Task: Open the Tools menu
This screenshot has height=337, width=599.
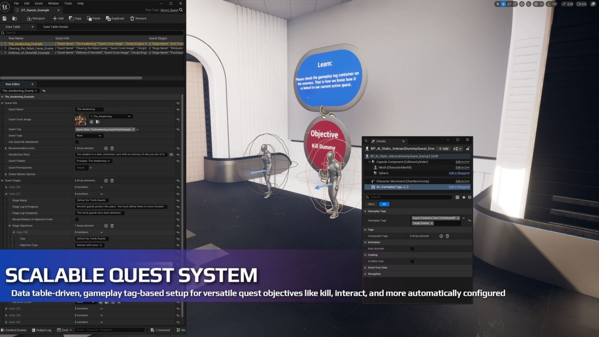Action: pos(68,3)
